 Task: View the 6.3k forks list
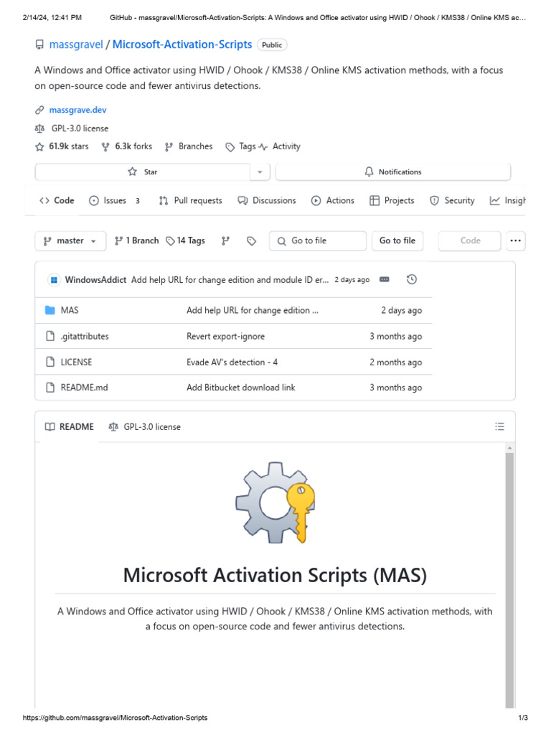point(133,146)
